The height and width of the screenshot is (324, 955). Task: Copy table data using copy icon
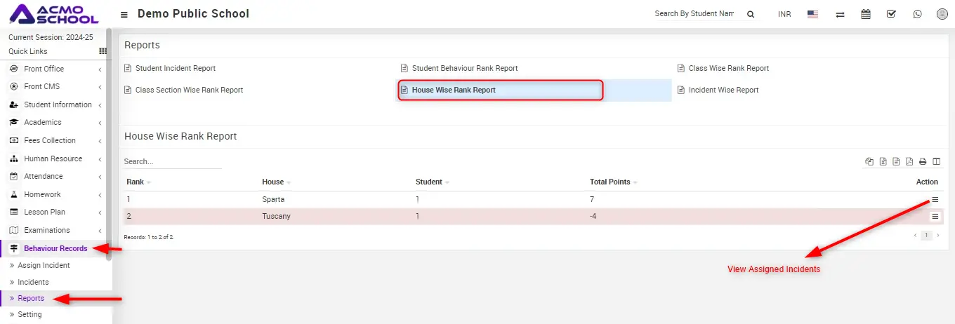click(x=869, y=162)
